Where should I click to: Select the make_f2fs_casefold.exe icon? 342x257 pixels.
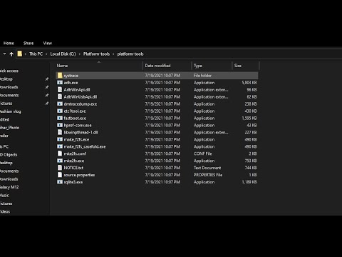[x=60, y=146]
